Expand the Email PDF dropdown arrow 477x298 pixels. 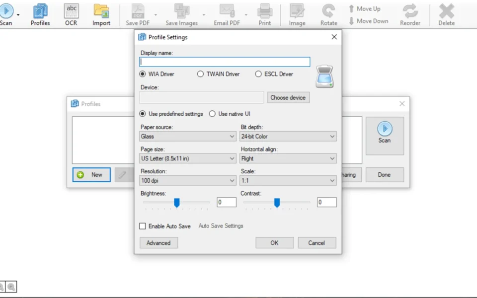tap(246, 14)
